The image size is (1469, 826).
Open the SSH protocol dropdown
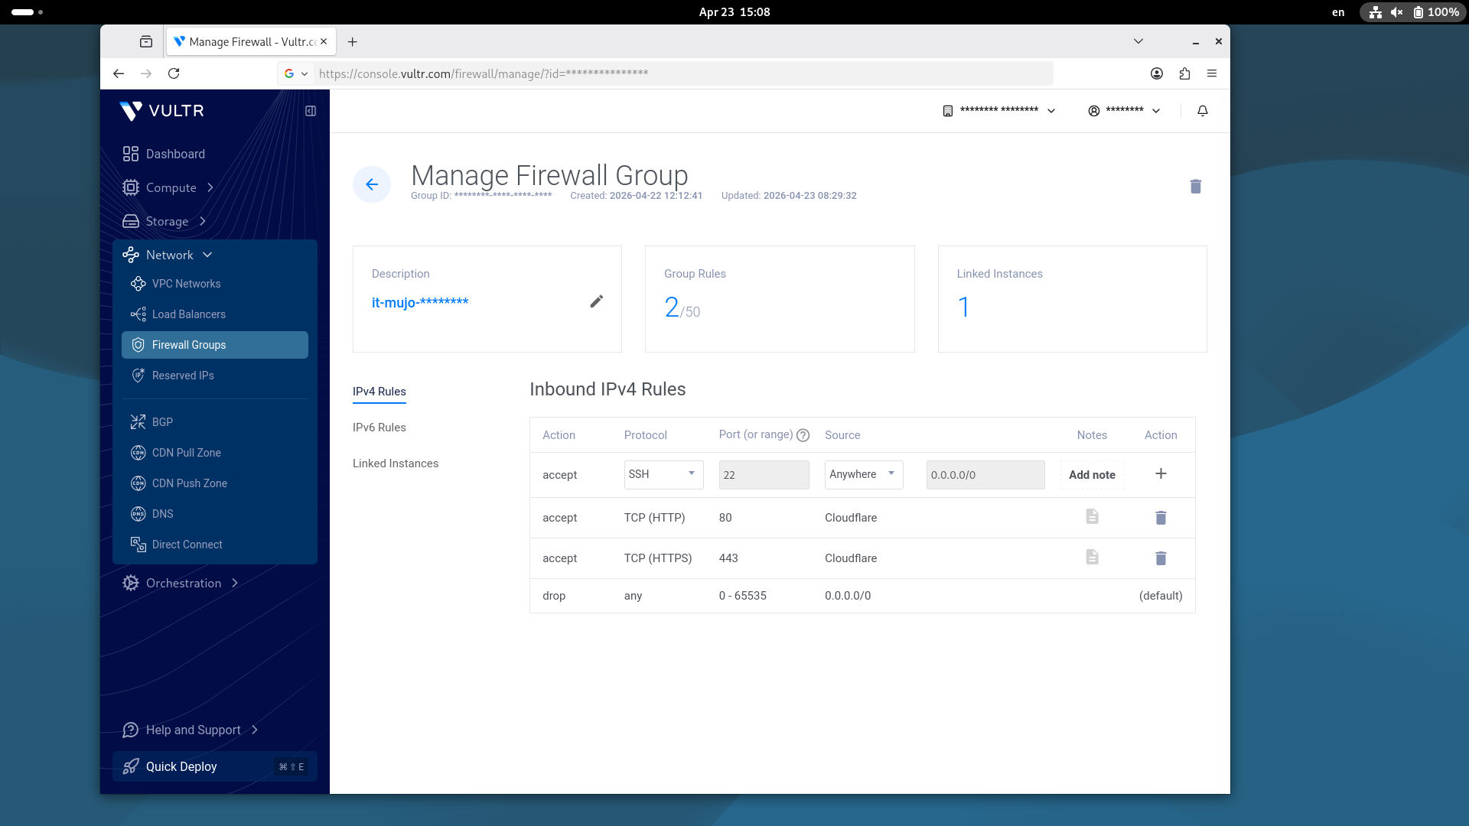pyautogui.click(x=664, y=474)
